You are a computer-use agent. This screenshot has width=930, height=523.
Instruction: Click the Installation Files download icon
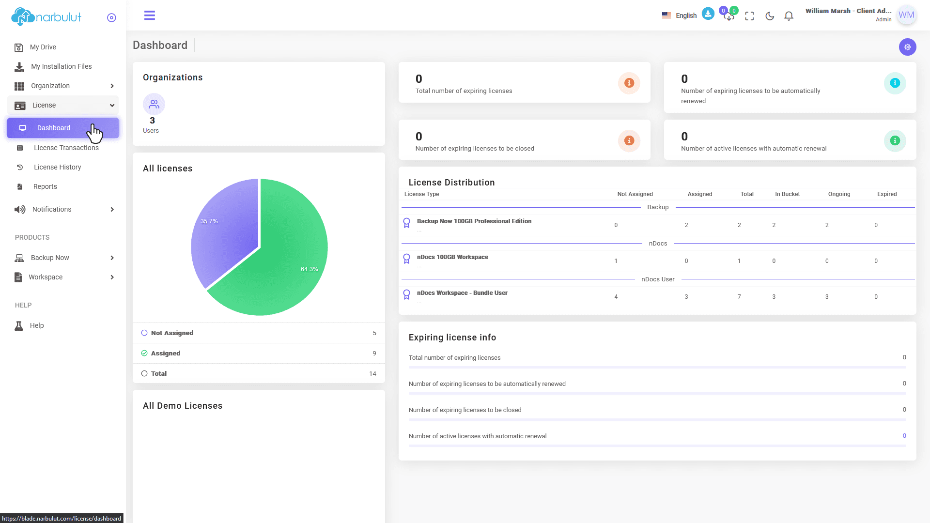(x=19, y=67)
